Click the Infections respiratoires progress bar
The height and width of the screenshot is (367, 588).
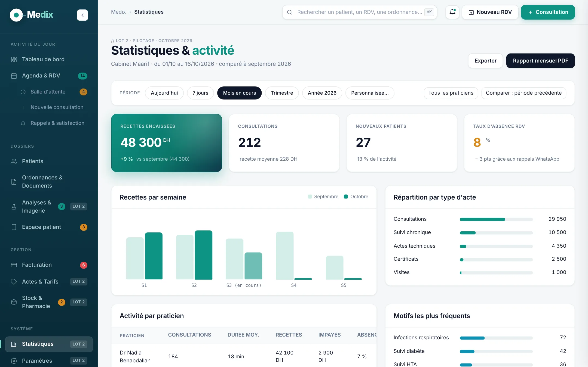[496, 338]
